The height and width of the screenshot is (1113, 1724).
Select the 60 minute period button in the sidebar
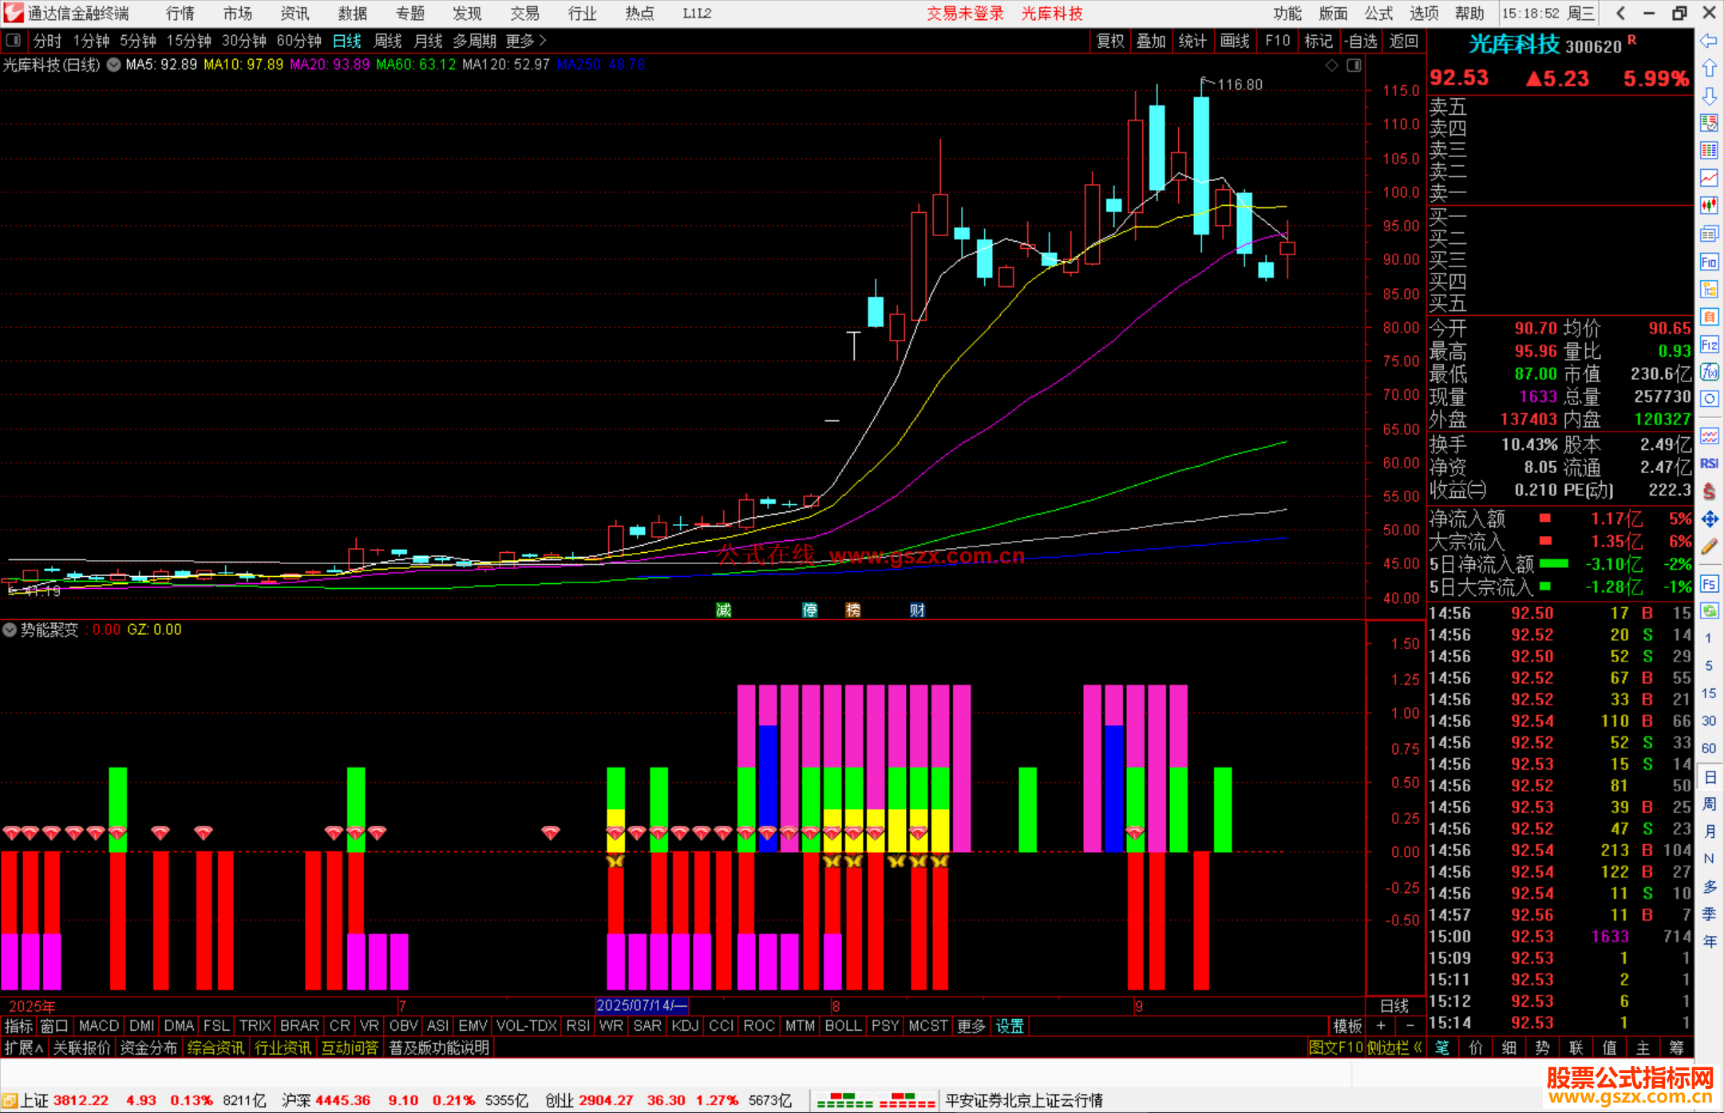point(1709,748)
